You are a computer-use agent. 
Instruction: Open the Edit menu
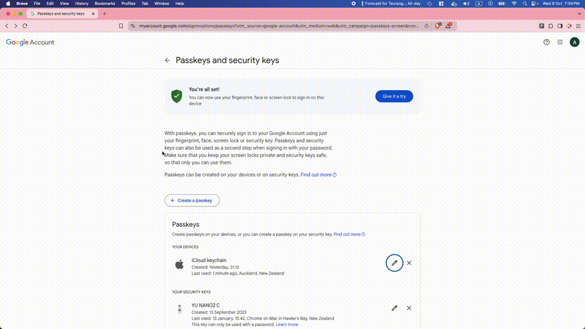[x=50, y=4]
